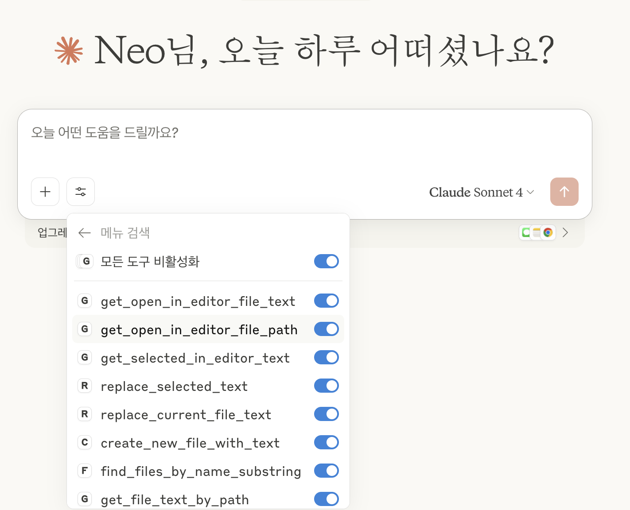Turn off get_open_in_editor_file_path toggle
Viewport: 630px width, 510px height.
coord(327,329)
